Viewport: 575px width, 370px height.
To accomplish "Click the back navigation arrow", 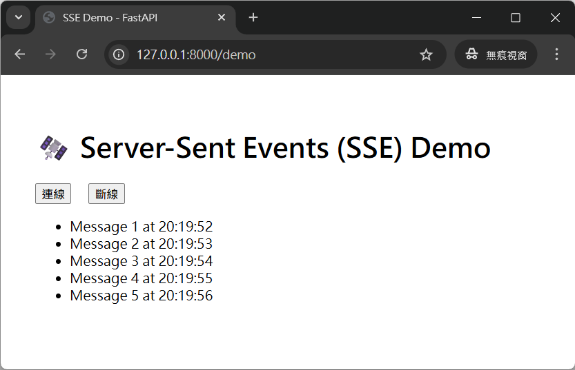I will coord(19,54).
